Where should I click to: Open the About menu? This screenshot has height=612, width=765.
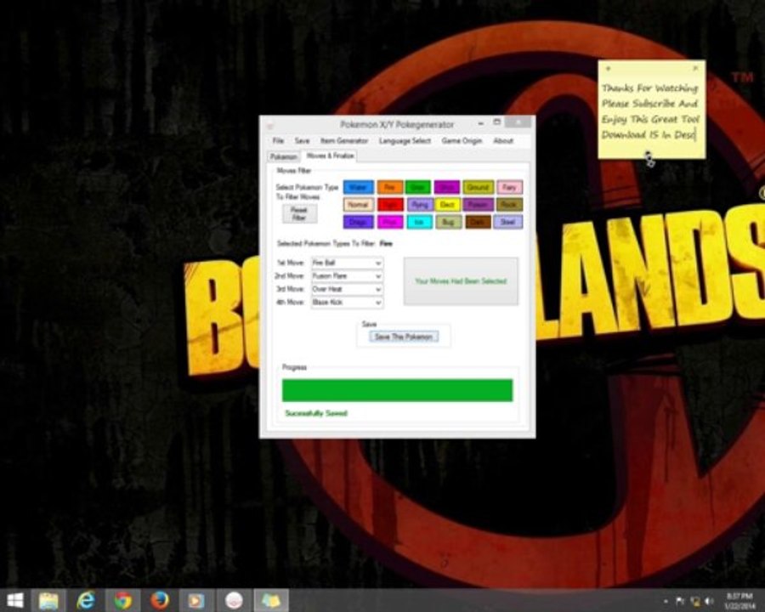coord(503,140)
